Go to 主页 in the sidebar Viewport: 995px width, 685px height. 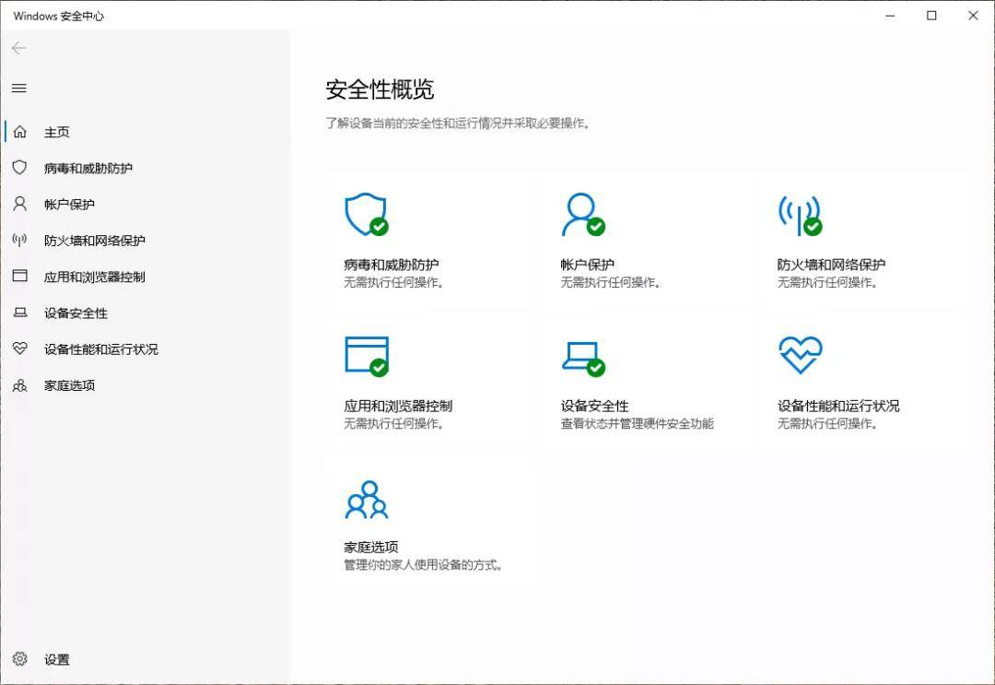click(56, 132)
